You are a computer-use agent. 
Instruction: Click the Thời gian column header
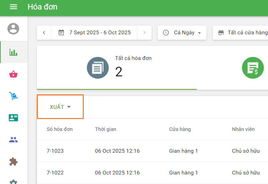point(106,129)
